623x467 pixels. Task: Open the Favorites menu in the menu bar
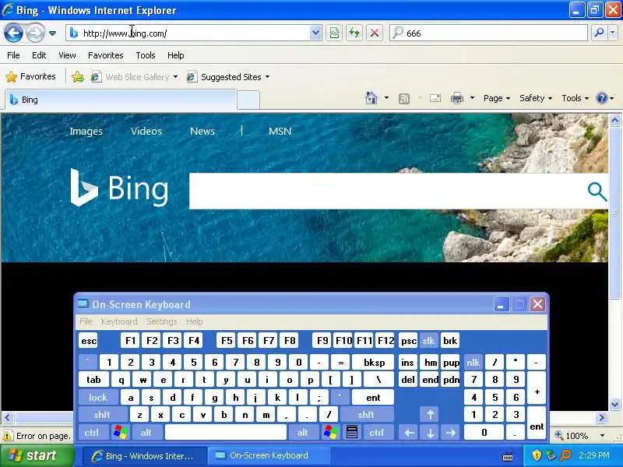coord(106,55)
